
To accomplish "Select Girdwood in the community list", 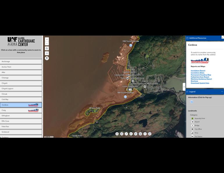I will (21, 132).
